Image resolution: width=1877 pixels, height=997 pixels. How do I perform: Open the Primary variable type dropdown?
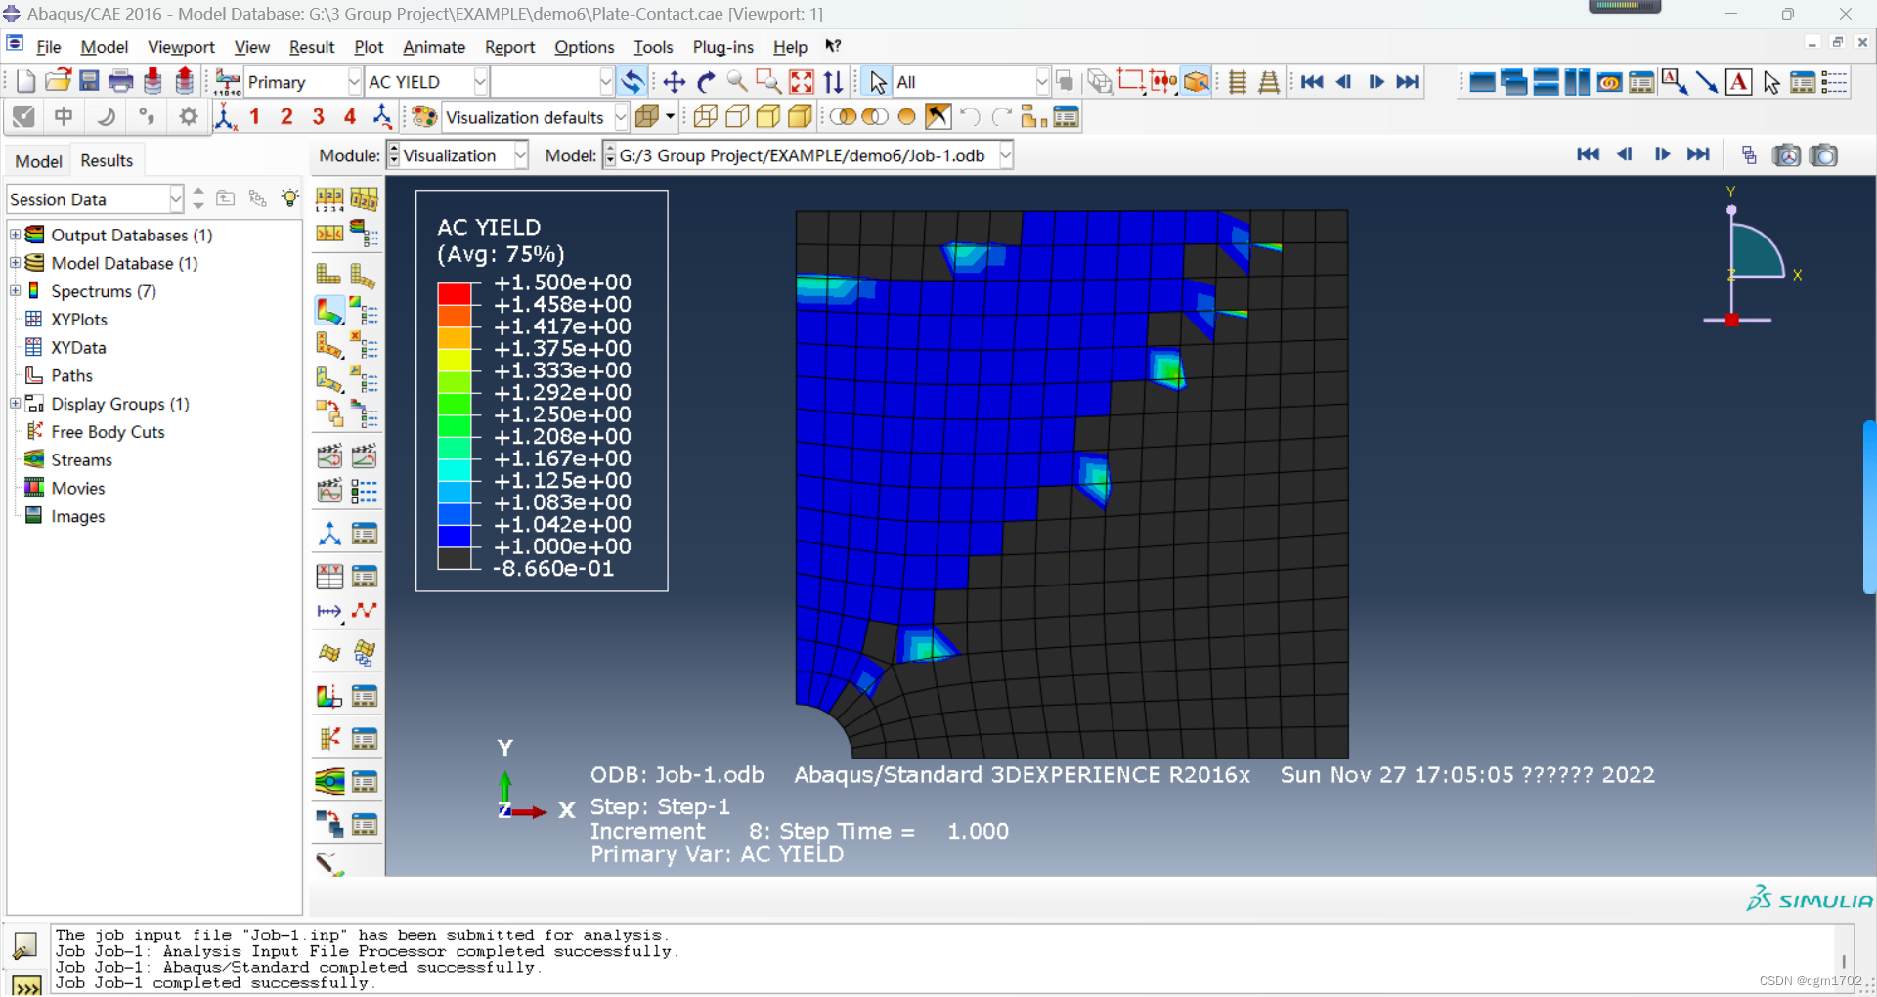pos(354,82)
